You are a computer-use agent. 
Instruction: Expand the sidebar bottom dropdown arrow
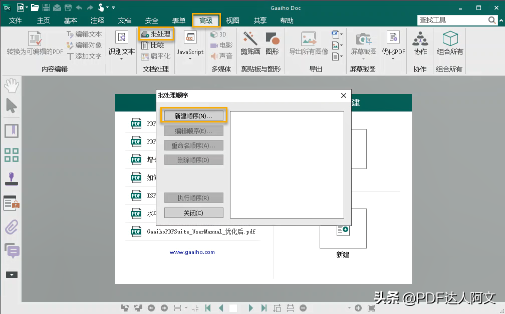tap(12, 275)
